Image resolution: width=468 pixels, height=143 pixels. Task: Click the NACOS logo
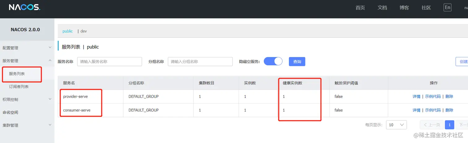point(24,7)
